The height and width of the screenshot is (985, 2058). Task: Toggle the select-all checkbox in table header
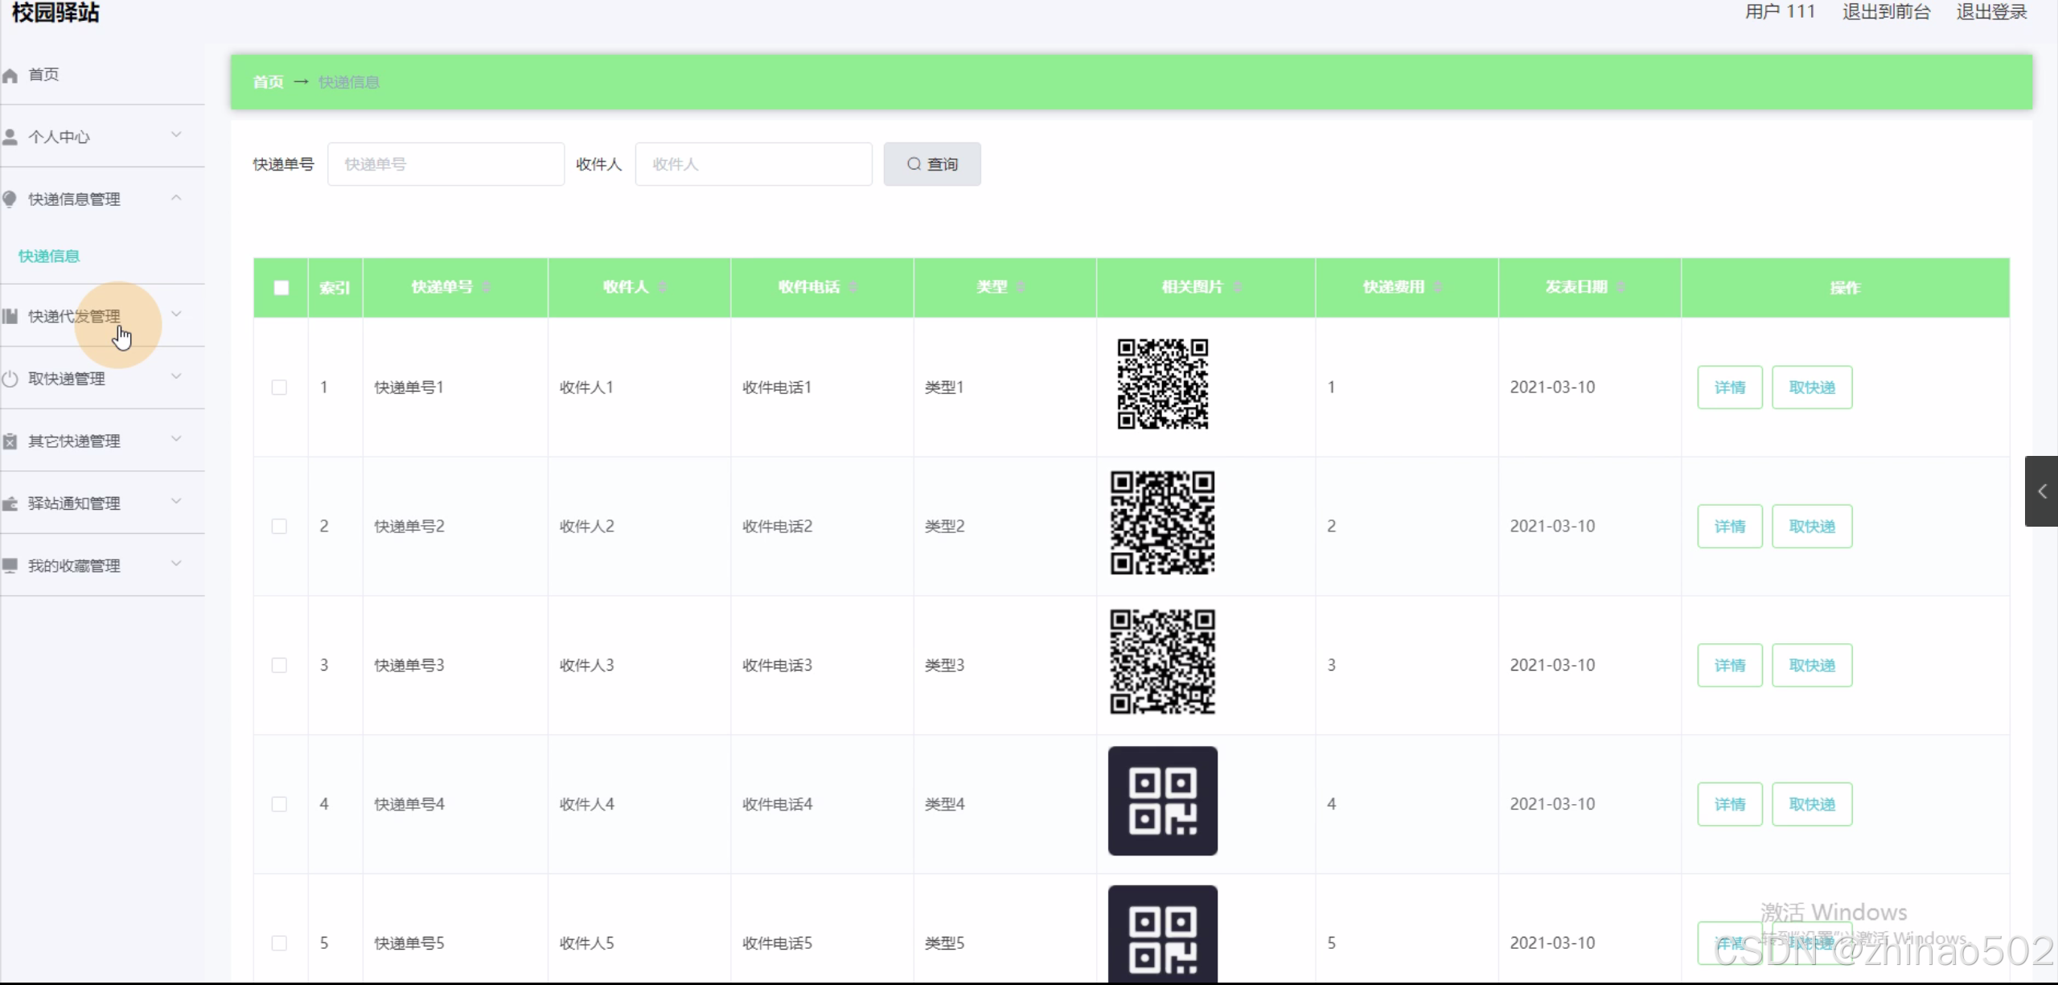(x=281, y=288)
